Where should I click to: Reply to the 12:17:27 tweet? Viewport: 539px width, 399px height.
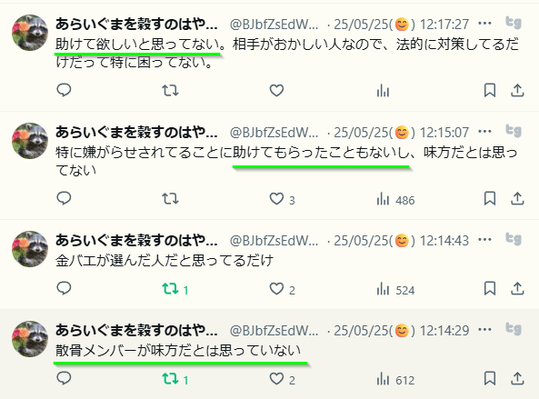pos(64,90)
